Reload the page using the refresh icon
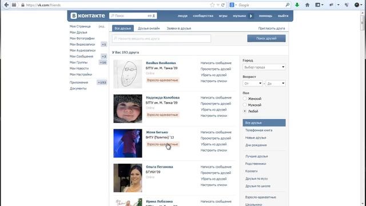Screen dimensions: 366x206 (x=223, y=5)
